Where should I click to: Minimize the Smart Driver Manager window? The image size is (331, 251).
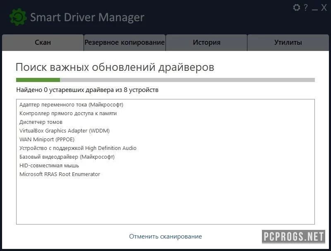point(315,10)
